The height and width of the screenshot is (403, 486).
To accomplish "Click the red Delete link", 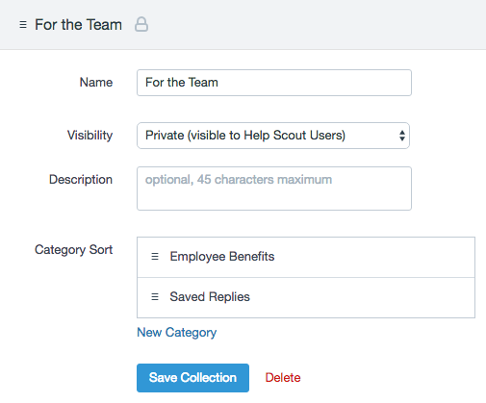I will [283, 378].
